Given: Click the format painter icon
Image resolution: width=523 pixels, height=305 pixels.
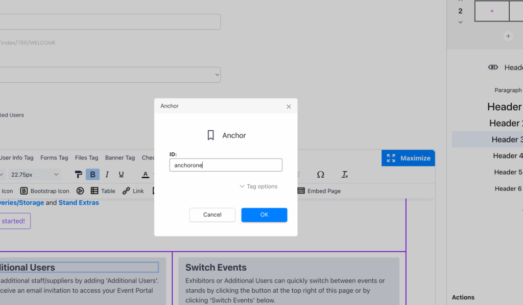Looking at the screenshot, I should click(x=79, y=175).
